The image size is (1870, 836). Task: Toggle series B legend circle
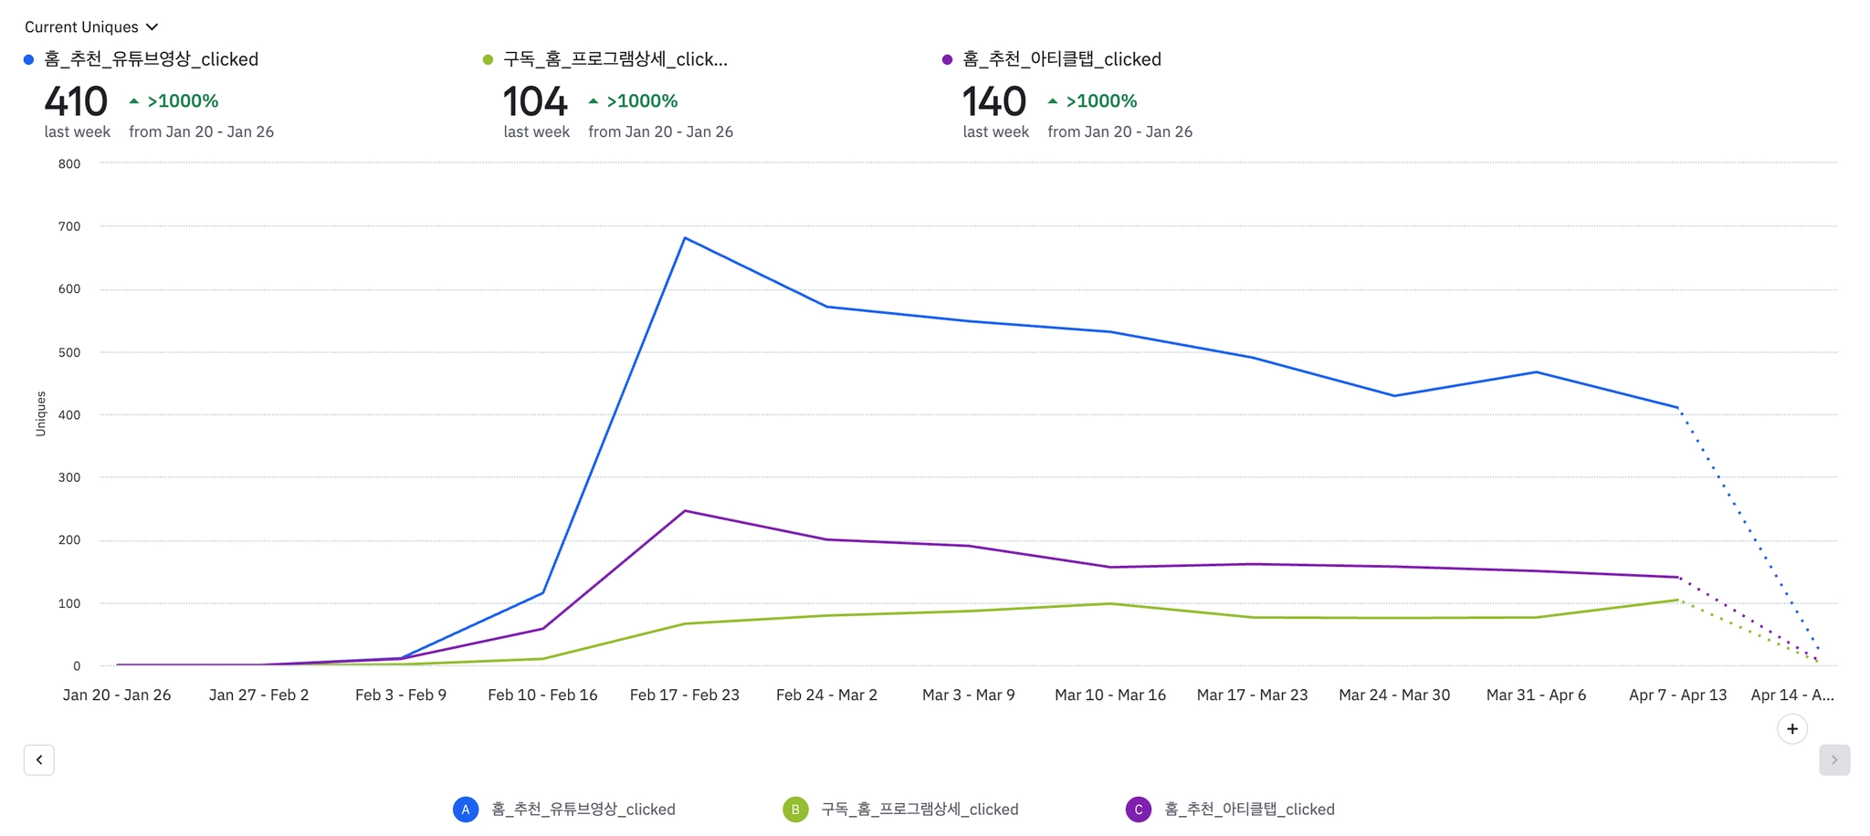pos(795,810)
